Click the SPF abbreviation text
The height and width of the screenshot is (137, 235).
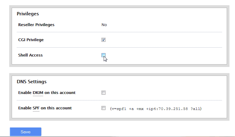(36, 108)
